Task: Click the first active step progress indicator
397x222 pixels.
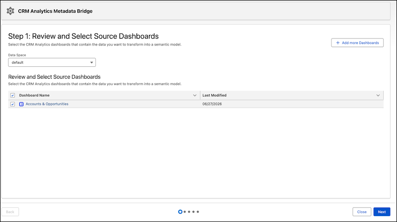Action: click(x=180, y=212)
